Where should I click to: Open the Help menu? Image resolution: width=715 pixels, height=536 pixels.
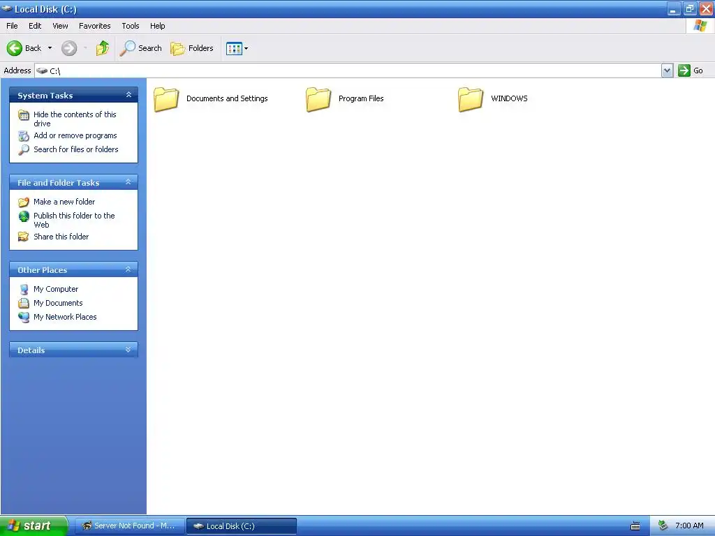click(157, 26)
